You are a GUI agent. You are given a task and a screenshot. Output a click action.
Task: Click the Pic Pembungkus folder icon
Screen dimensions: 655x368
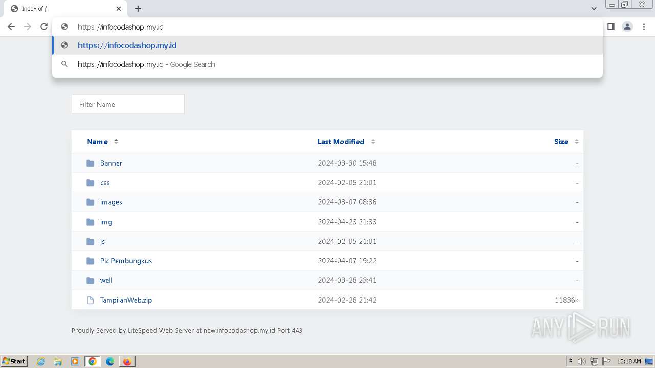[91, 261]
